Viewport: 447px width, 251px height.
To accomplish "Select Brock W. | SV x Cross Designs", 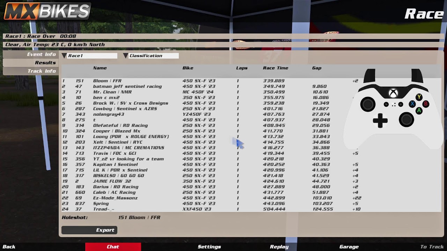I will click(x=251, y=103).
